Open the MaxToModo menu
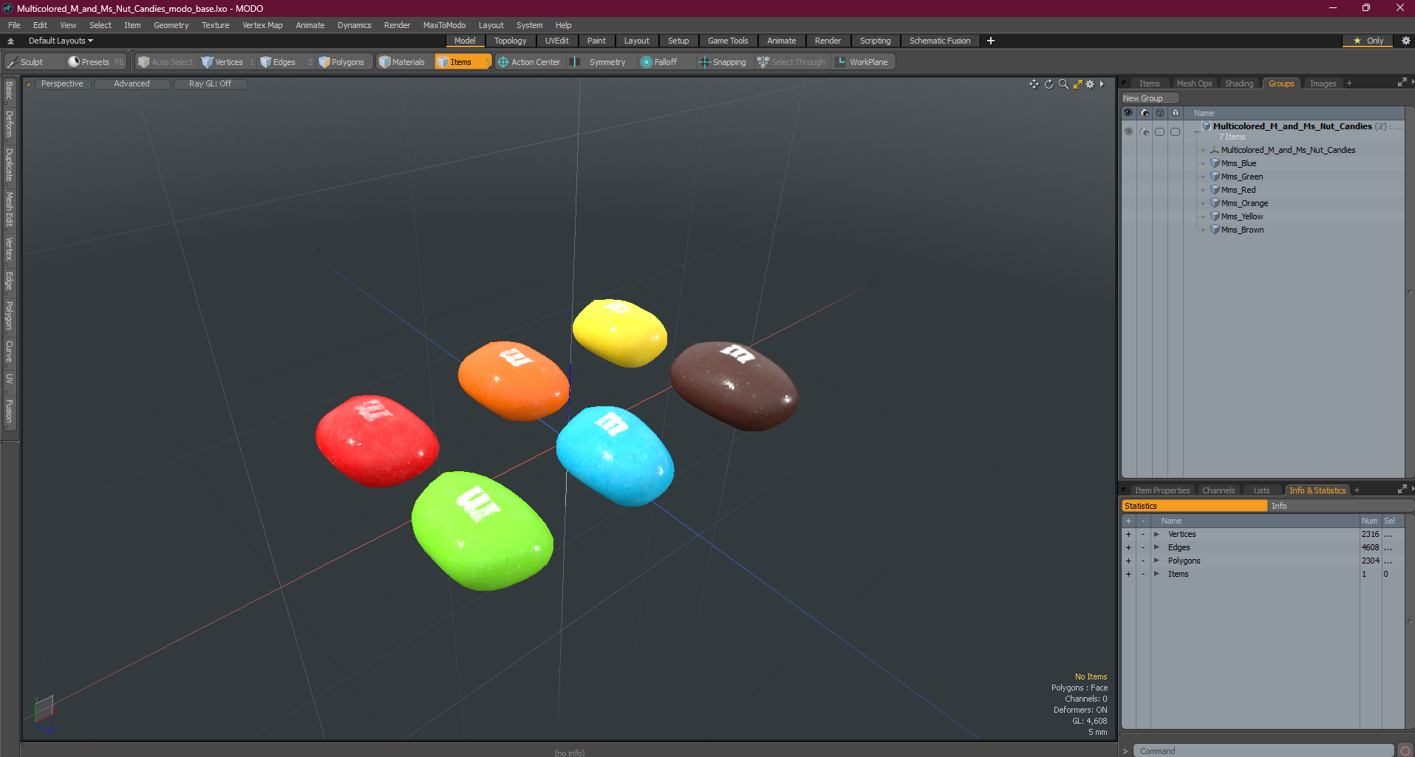The height and width of the screenshot is (757, 1415). pyautogui.click(x=444, y=25)
